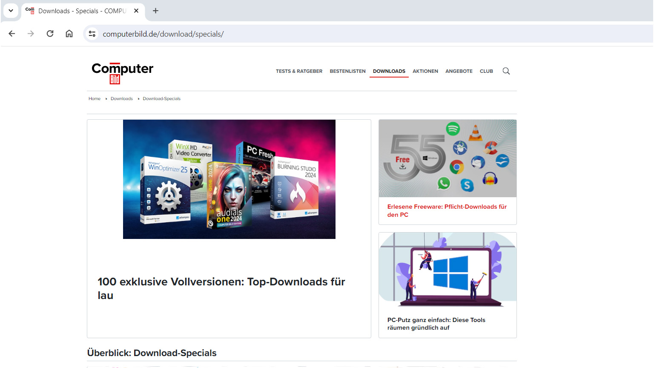Go to Angebote section
The image size is (654, 368).
[459, 71]
